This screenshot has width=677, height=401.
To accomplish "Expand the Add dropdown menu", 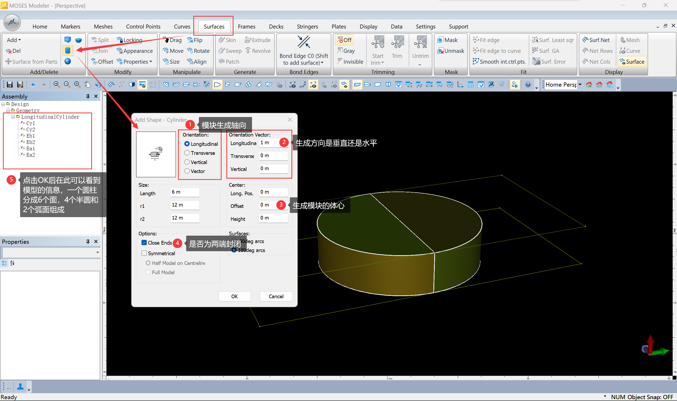I will (14, 40).
